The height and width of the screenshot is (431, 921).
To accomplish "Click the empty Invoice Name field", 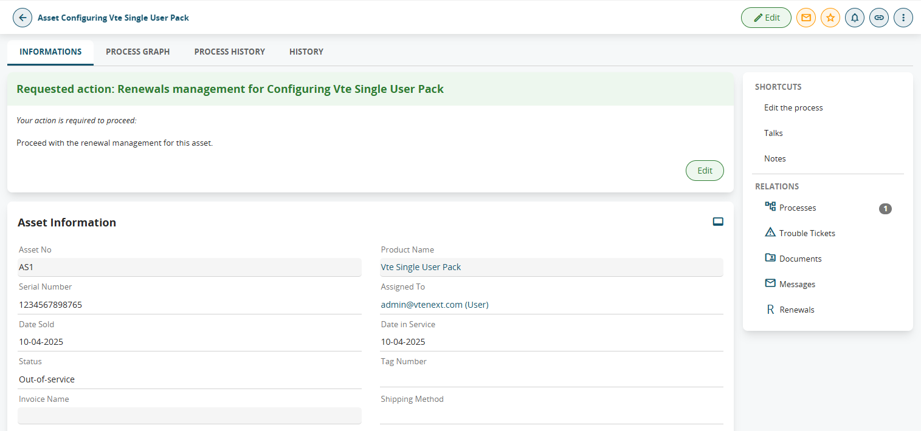I will pos(190,416).
